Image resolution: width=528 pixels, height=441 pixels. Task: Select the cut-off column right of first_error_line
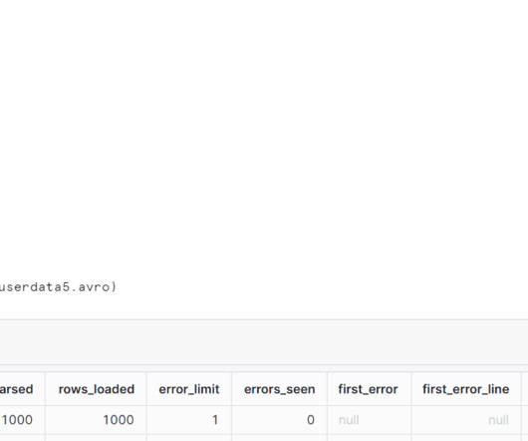[525, 389]
